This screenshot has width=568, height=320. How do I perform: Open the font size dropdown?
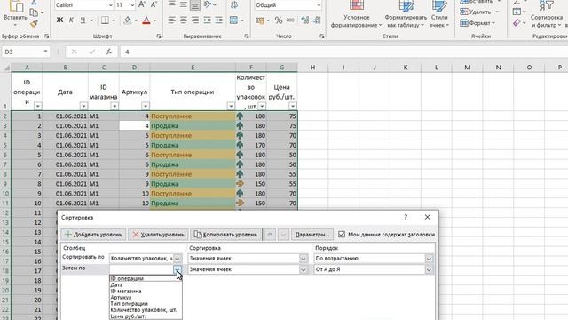coord(132,5)
